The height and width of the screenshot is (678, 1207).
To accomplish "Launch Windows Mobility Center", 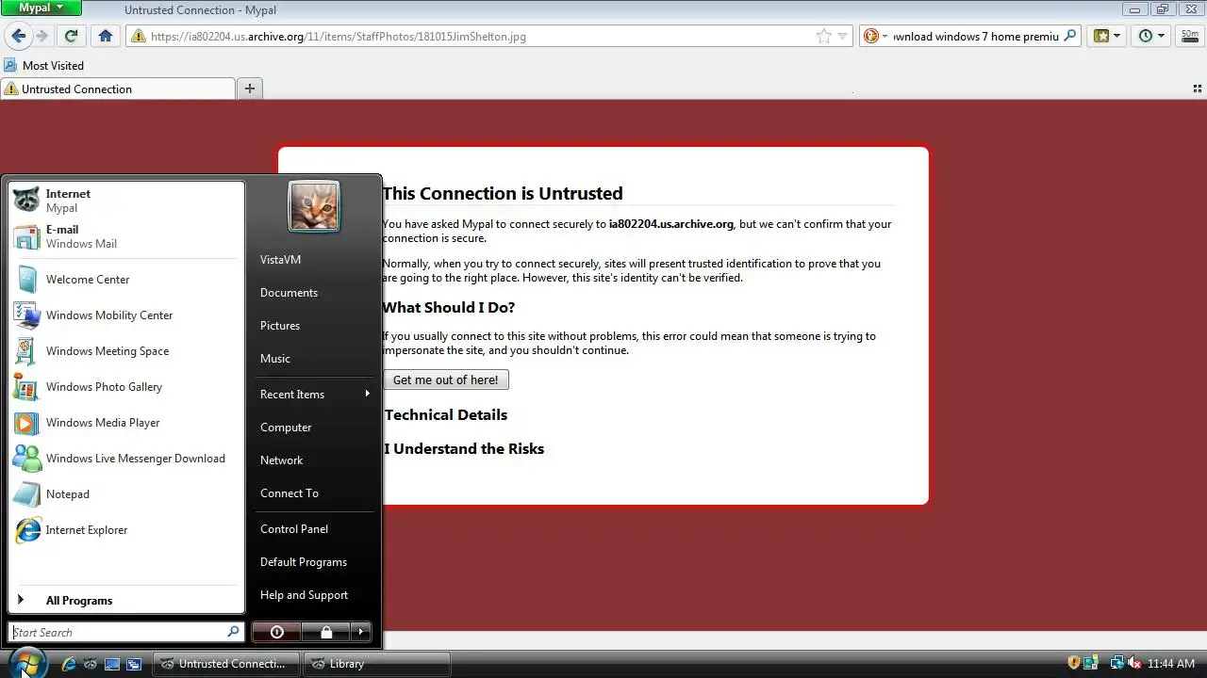I will [x=125, y=315].
